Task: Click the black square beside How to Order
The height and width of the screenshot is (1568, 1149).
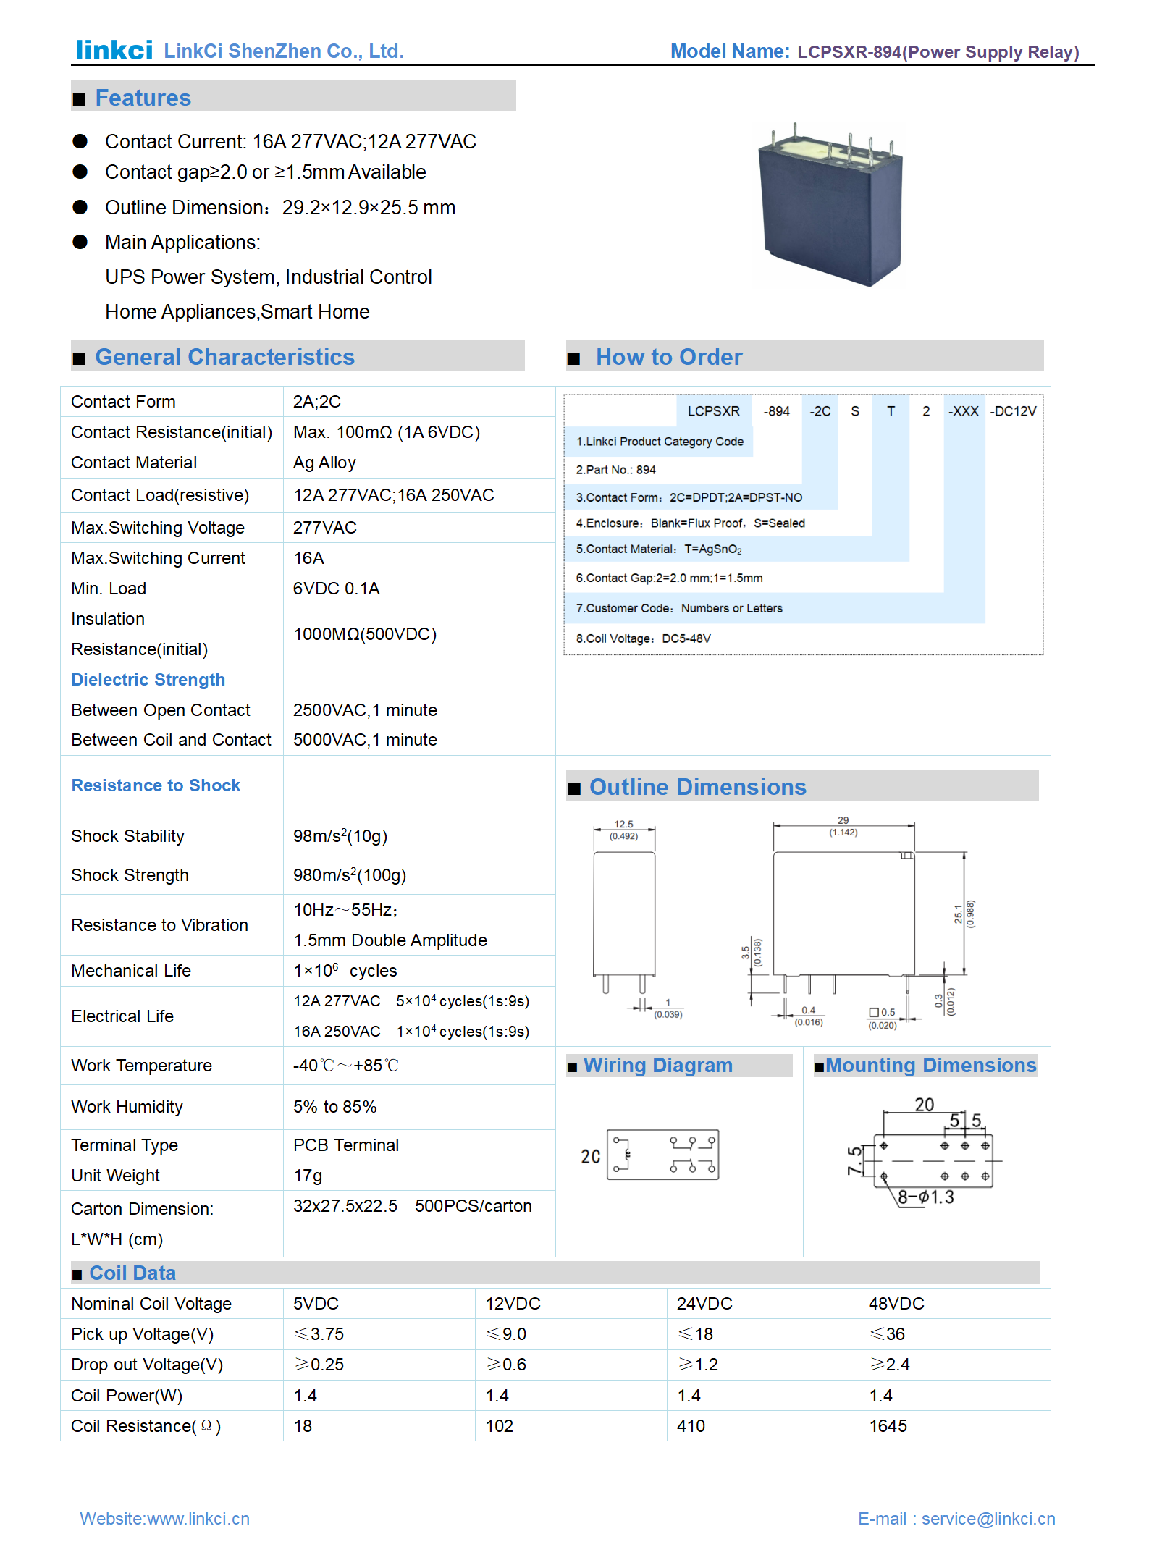Action: coord(574,358)
